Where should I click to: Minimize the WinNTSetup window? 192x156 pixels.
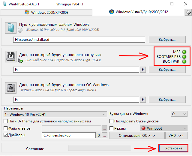158,4
